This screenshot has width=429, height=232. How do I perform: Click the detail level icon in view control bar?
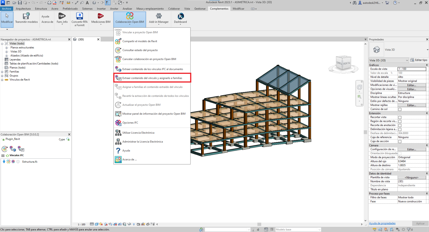(x=92, y=224)
